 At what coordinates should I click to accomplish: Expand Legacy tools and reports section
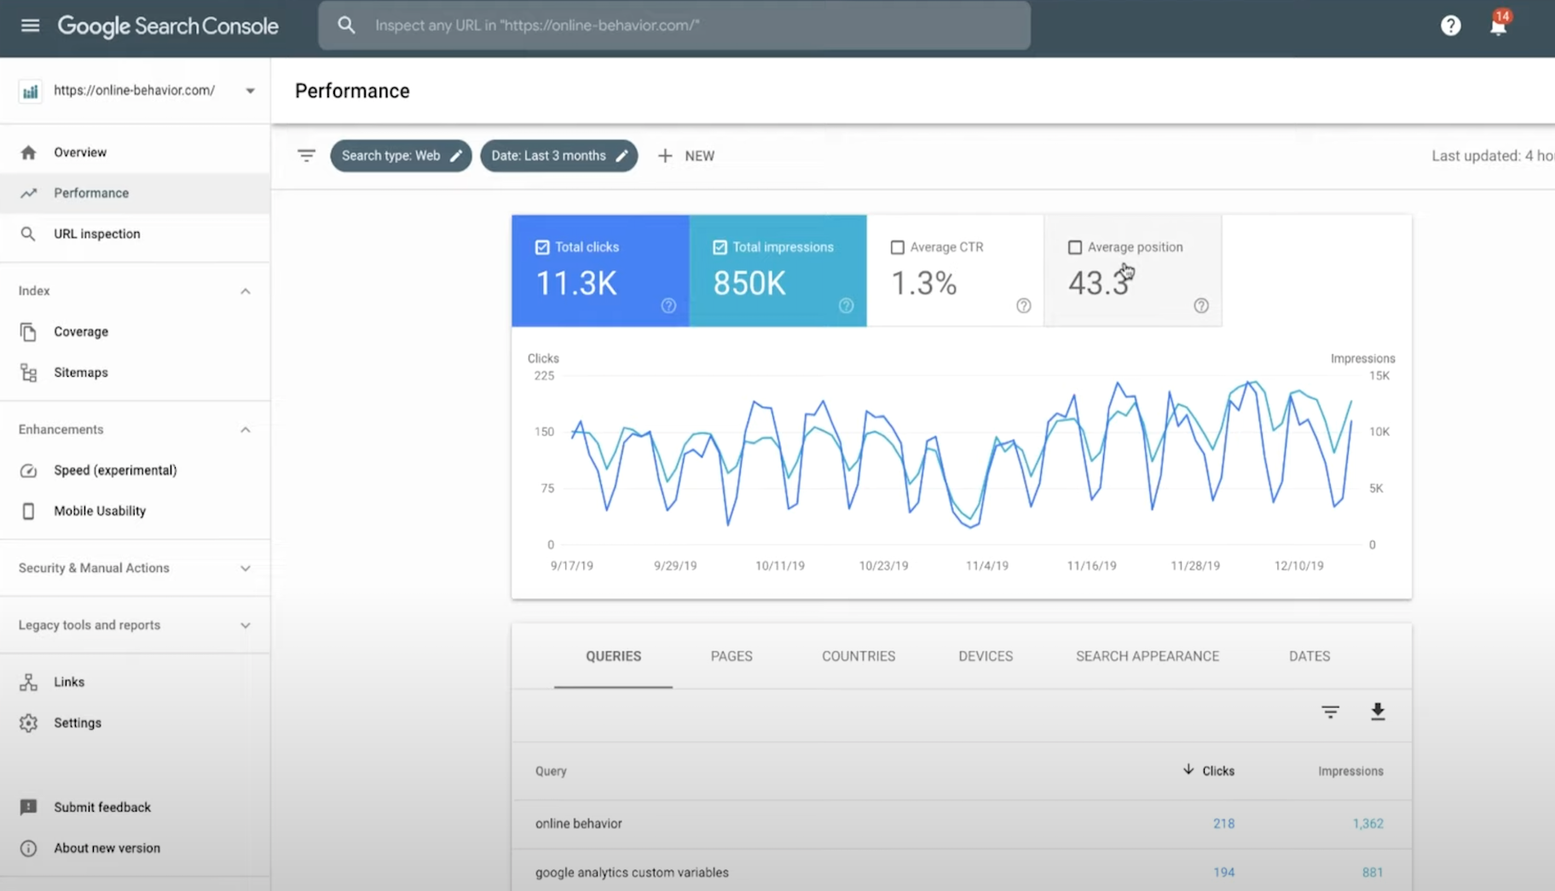(245, 626)
